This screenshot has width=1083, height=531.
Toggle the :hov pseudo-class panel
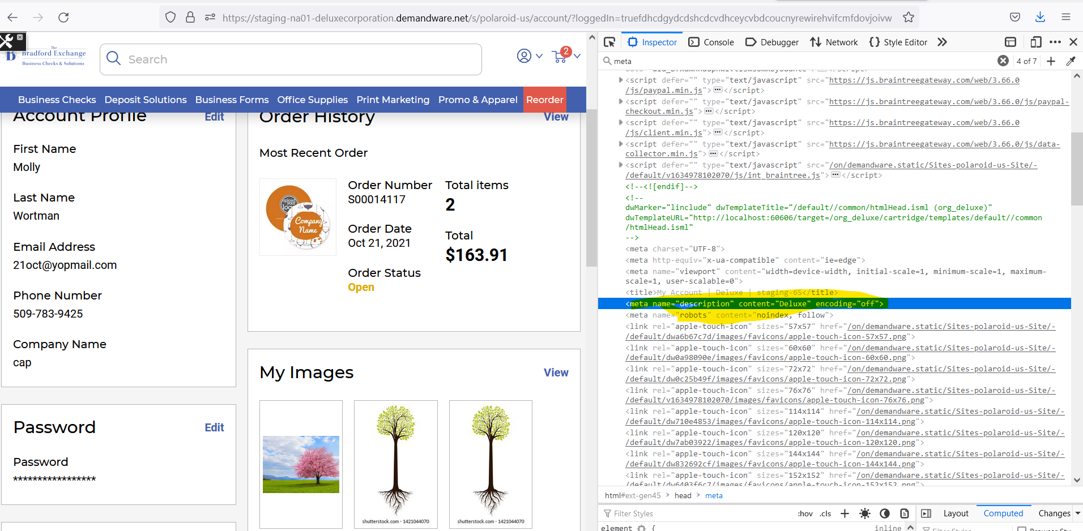pos(805,513)
